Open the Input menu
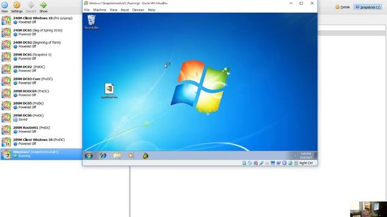Screen dimensions: 387x217 [x=125, y=10]
